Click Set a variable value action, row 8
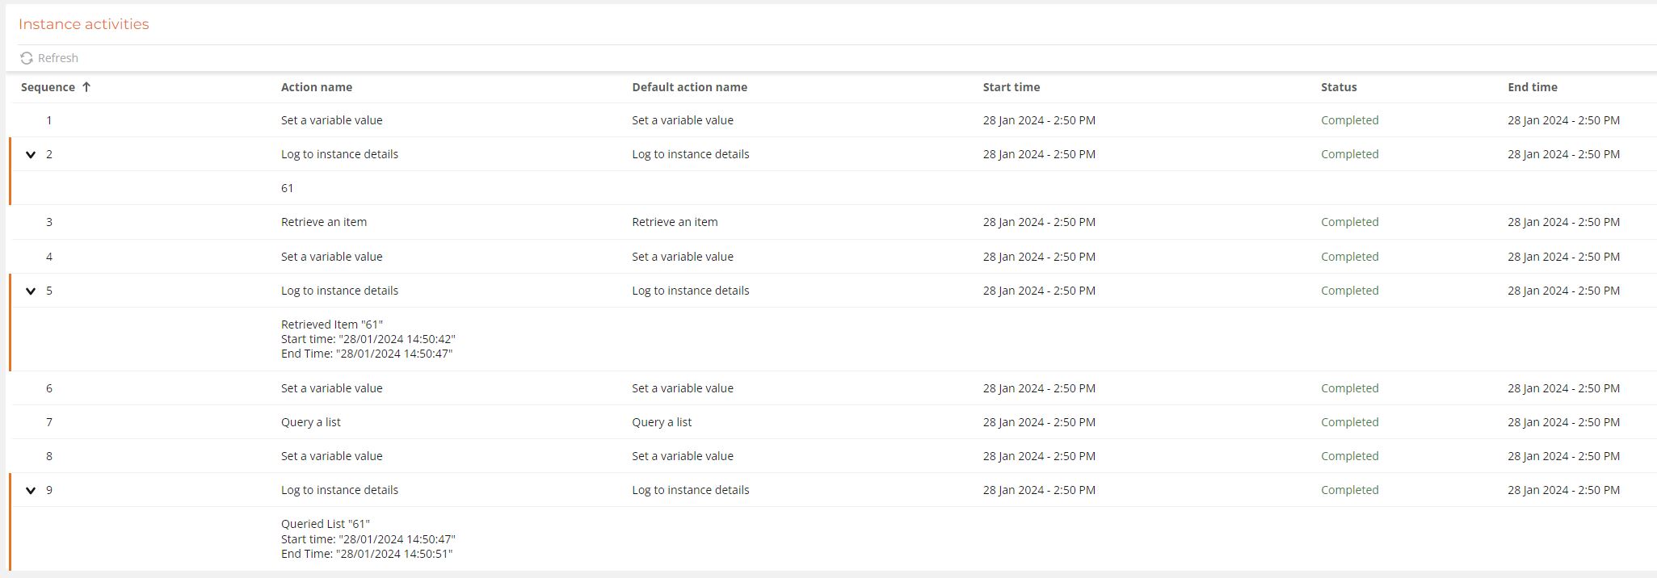 coord(332,456)
